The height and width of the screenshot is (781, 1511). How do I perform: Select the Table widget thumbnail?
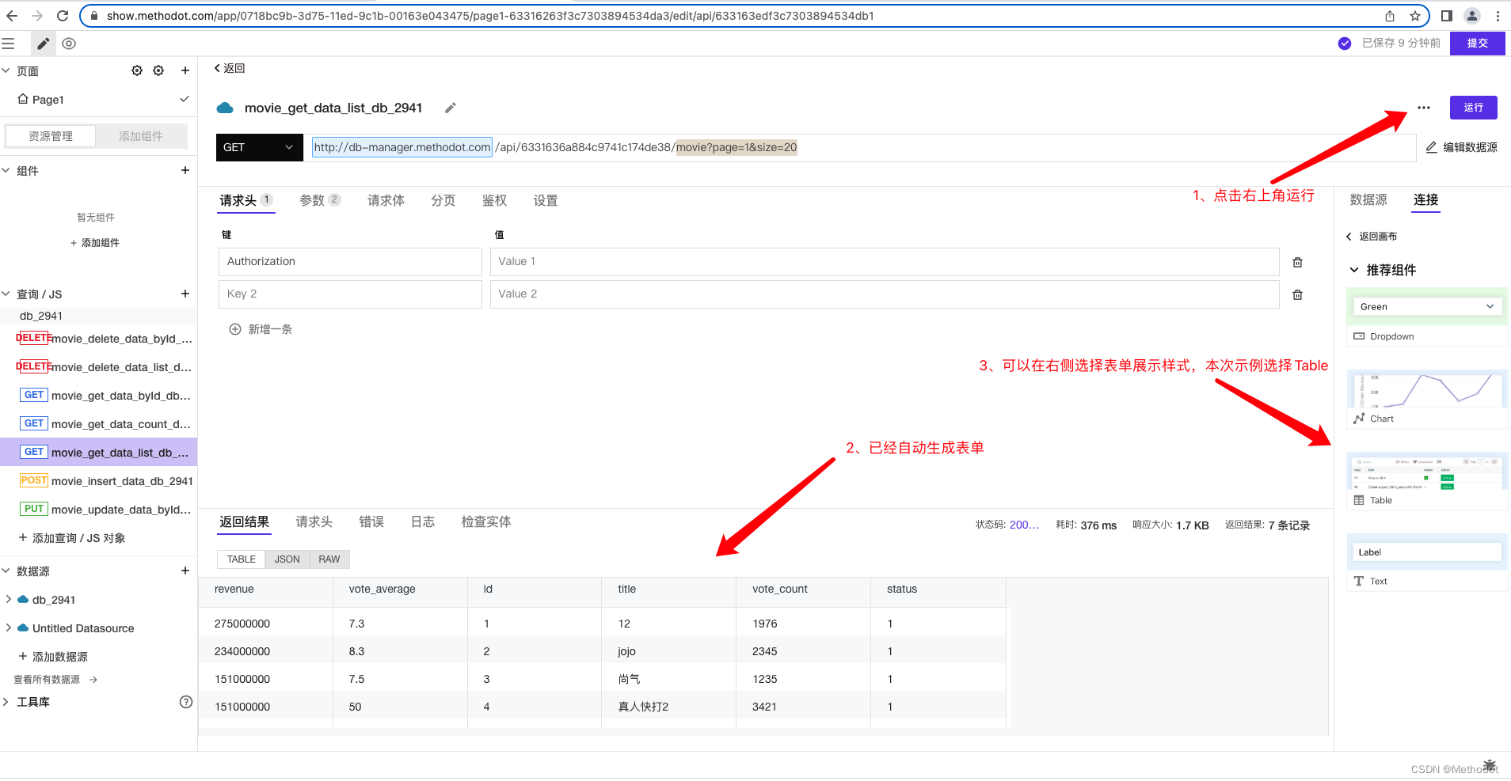(x=1426, y=481)
